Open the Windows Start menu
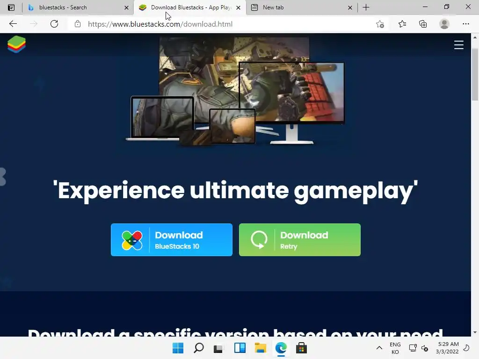 tap(178, 348)
